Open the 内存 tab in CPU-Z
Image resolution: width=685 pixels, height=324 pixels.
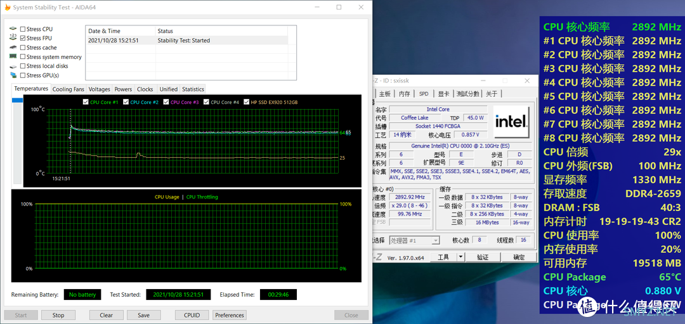[x=405, y=93]
